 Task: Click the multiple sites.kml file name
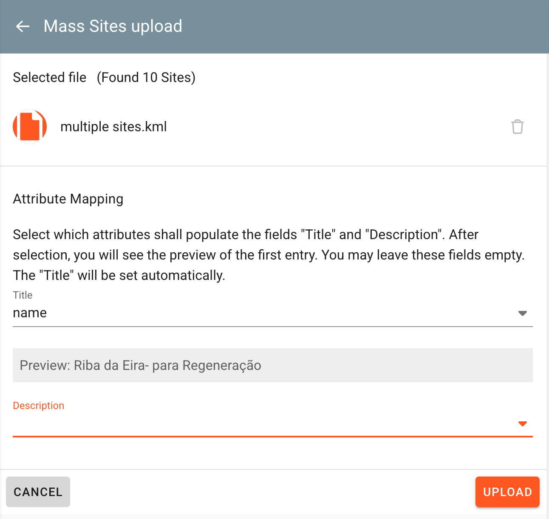pyautogui.click(x=113, y=127)
